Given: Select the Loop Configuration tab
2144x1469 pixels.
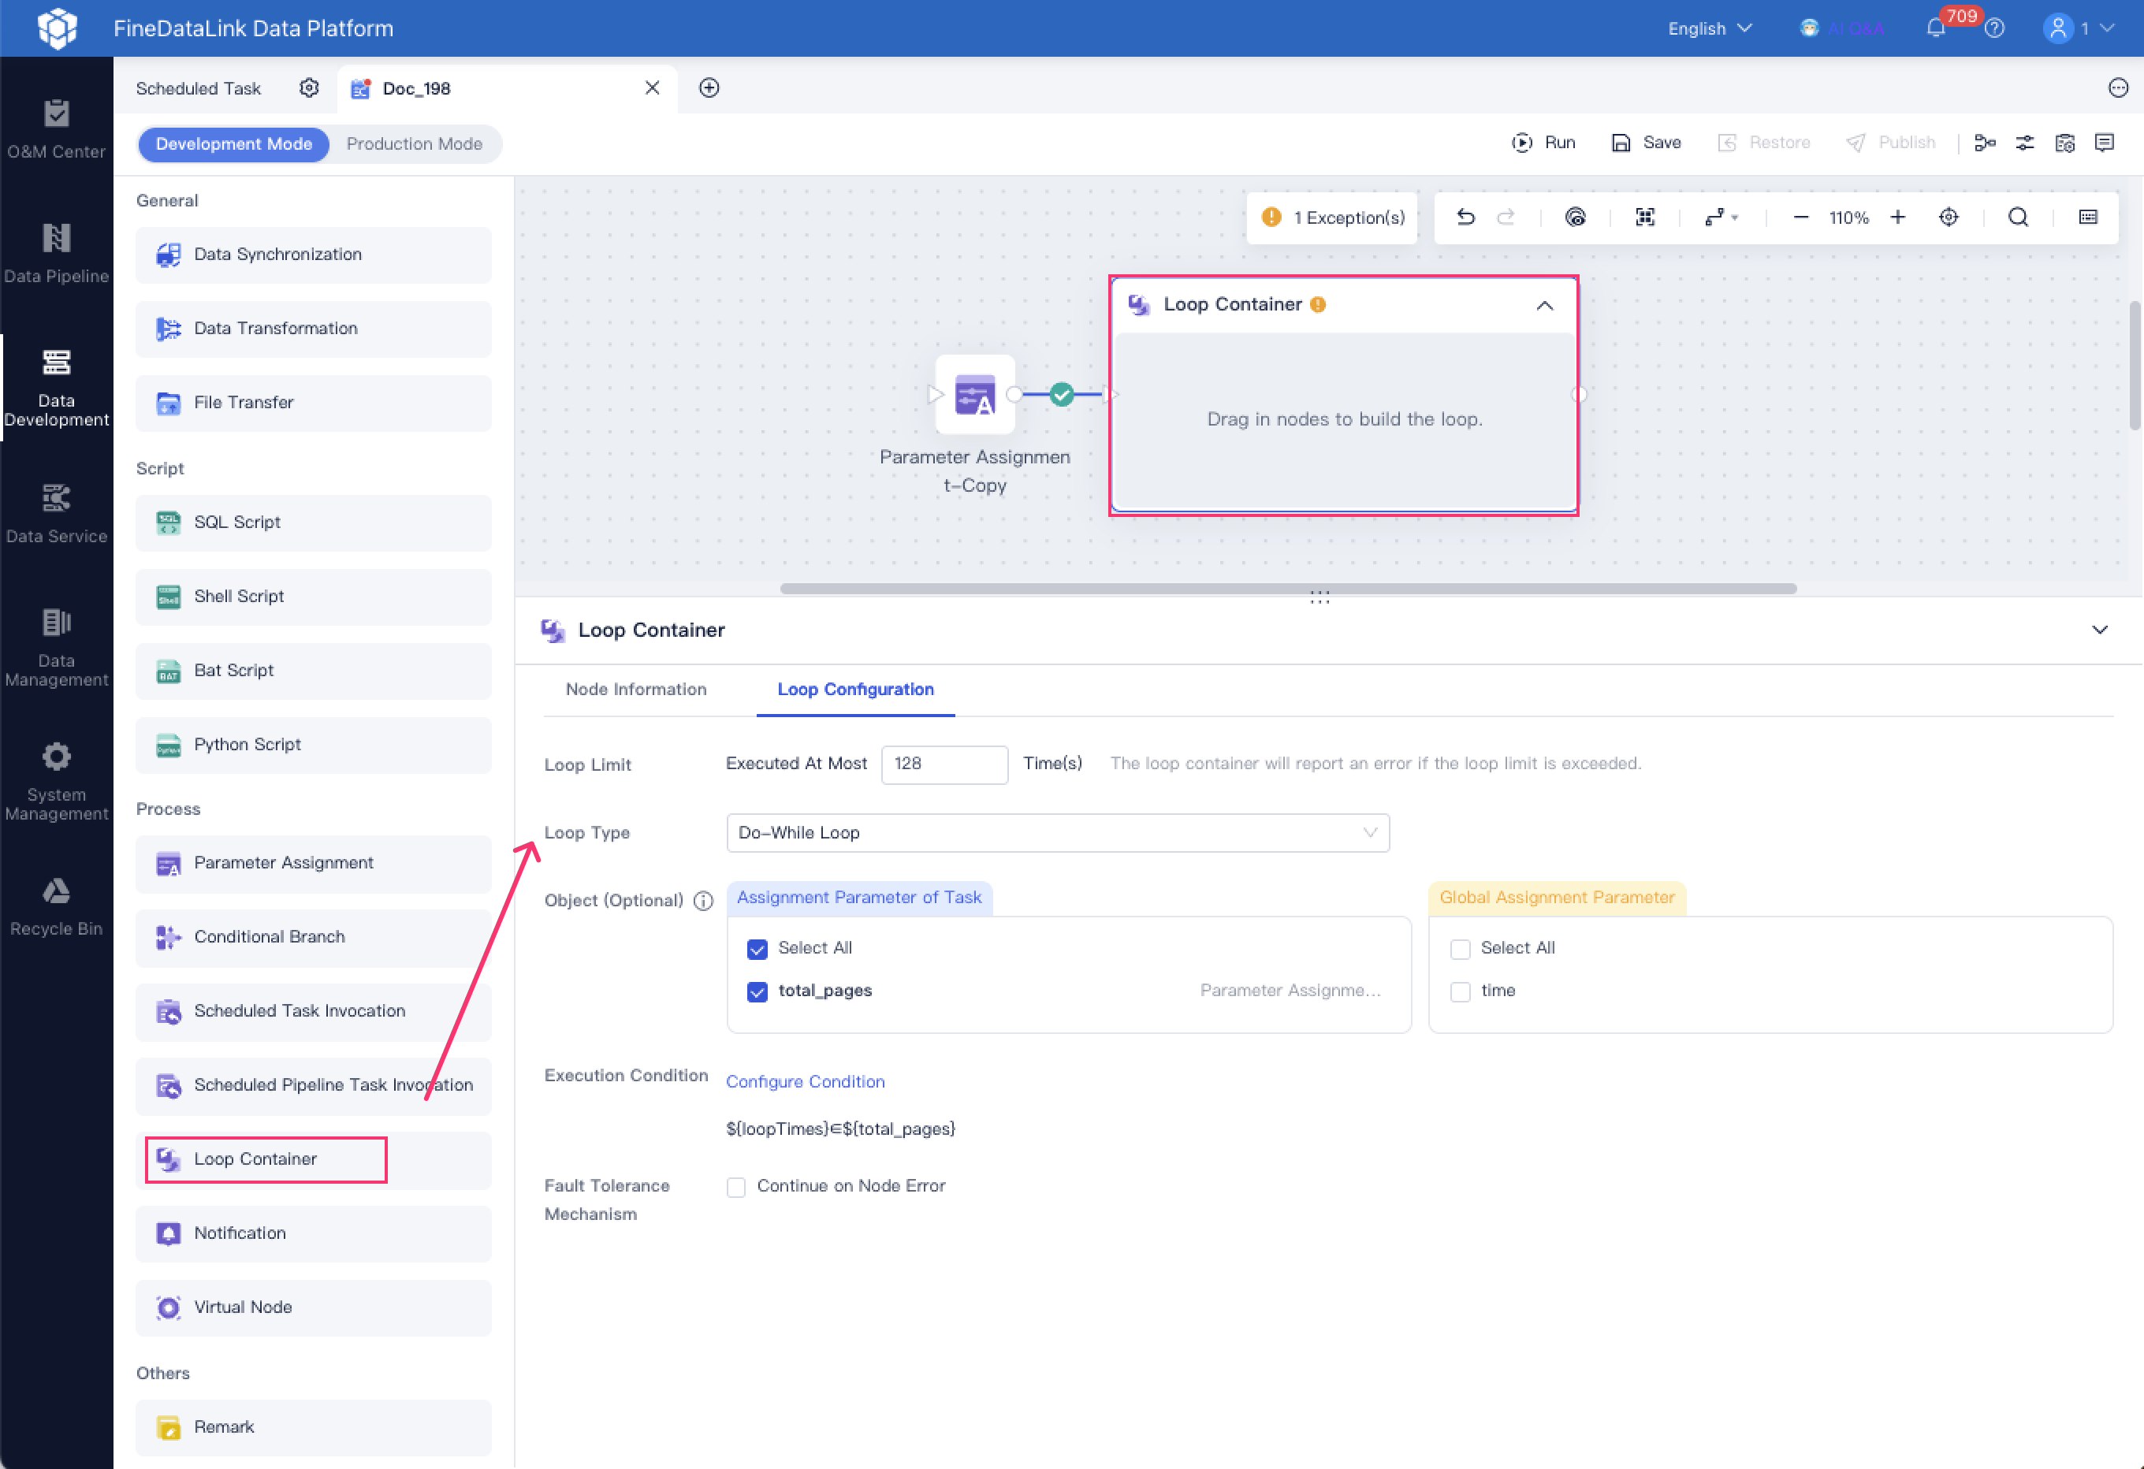Looking at the screenshot, I should (x=854, y=689).
